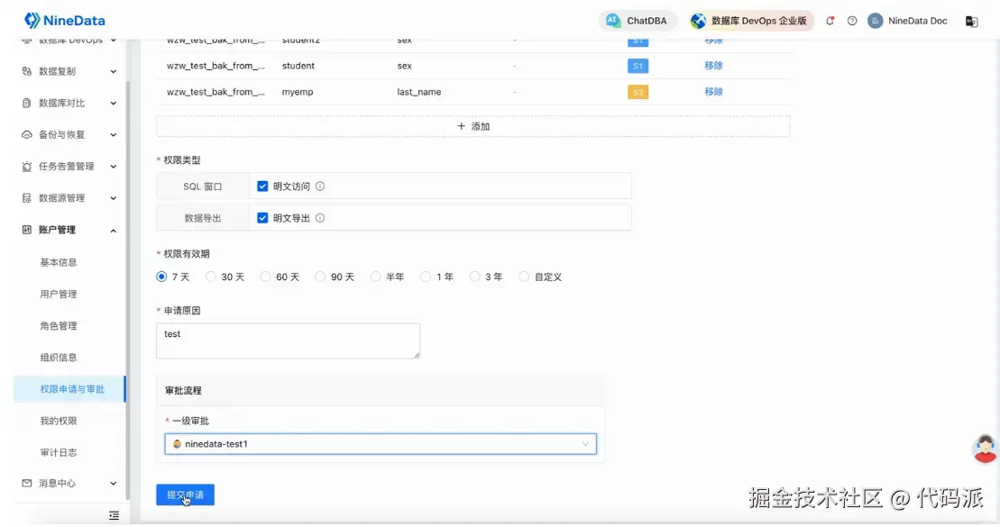
Task: Select the 30 天 validity radio button
Action: 210,277
